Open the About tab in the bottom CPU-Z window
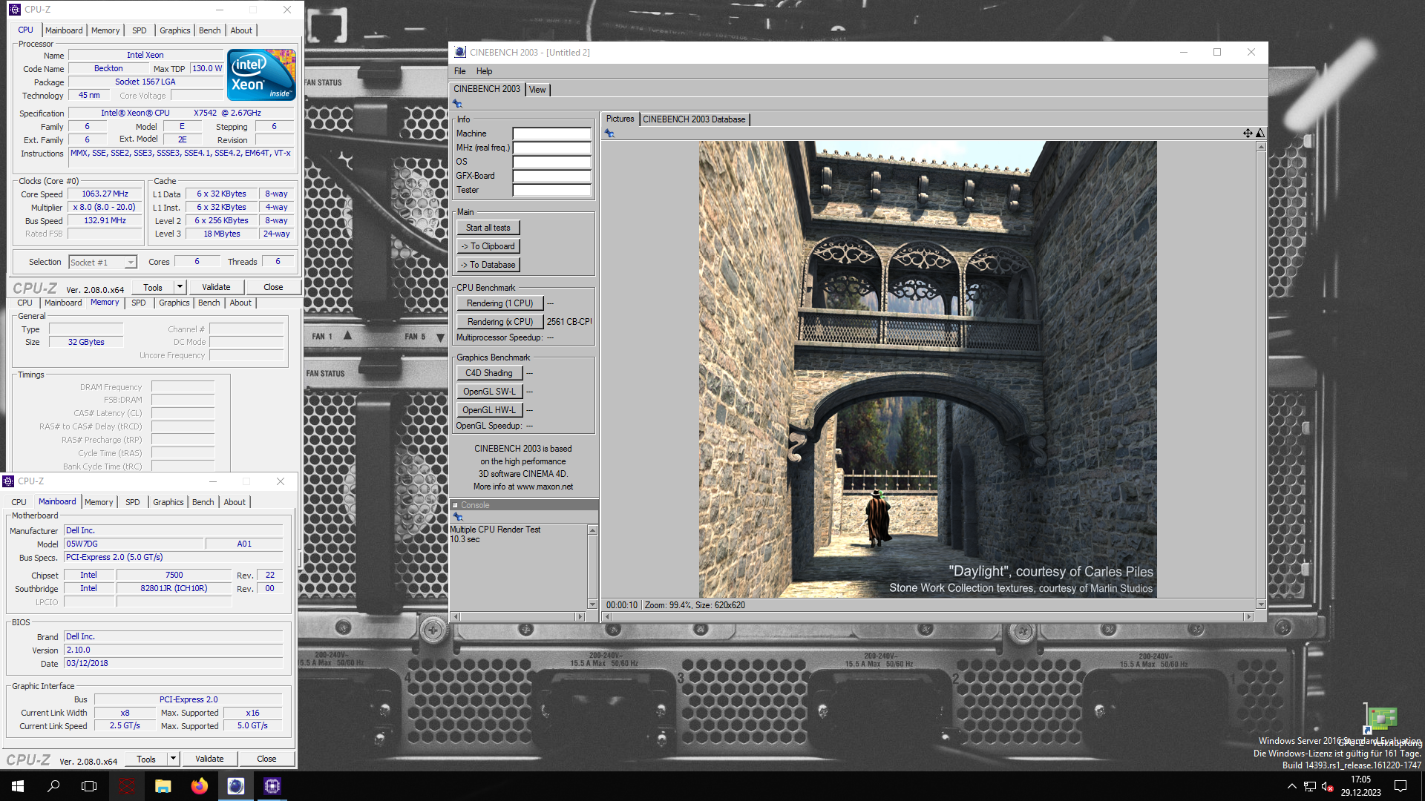 click(235, 502)
